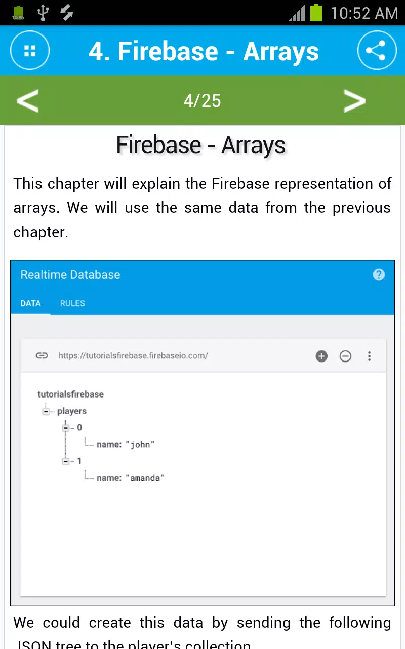Tap the battery icon in status bar
This screenshot has height=649, width=405.
(x=316, y=12)
